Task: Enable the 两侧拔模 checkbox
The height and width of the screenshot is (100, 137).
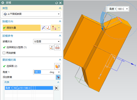Action: 4,53
